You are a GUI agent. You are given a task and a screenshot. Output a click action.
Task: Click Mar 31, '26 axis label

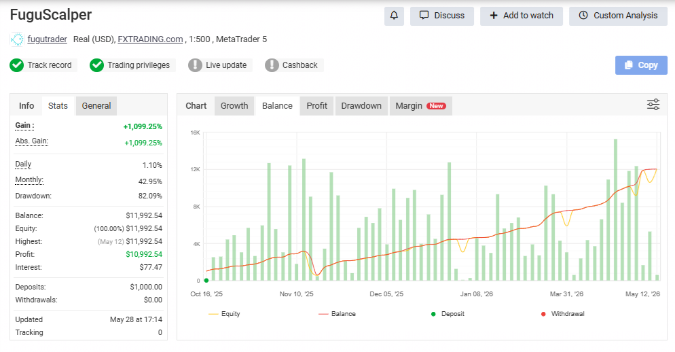coord(566,294)
